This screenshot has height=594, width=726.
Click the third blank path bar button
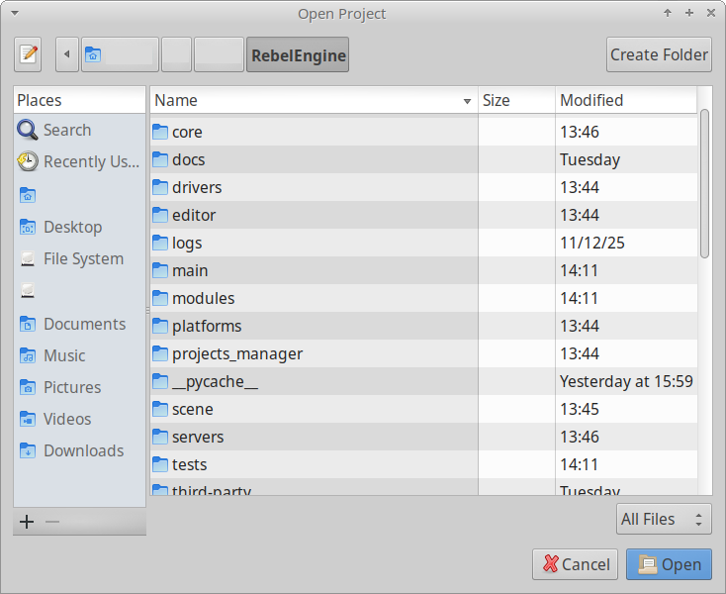pos(219,54)
